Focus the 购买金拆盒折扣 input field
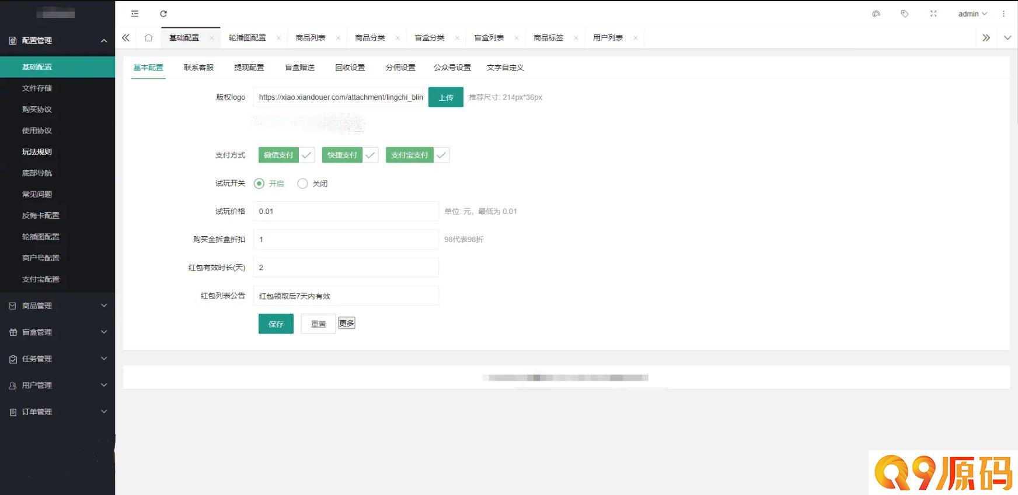This screenshot has width=1018, height=495. [346, 239]
